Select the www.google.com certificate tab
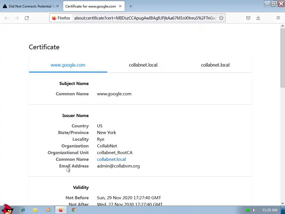Screen dimensions: 285x214 point(68,65)
